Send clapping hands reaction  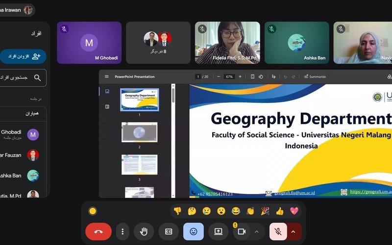pyautogui.click(x=250, y=211)
